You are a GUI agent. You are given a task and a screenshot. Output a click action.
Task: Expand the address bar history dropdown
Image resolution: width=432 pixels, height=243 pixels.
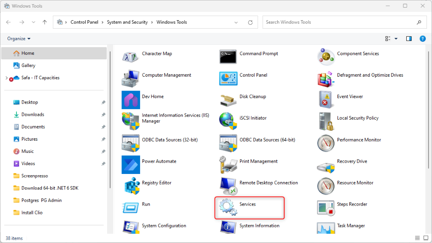236,23
